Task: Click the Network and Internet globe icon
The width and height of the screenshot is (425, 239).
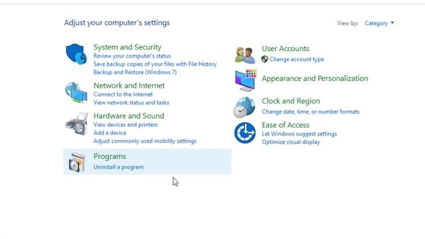Action: pyautogui.click(x=76, y=92)
